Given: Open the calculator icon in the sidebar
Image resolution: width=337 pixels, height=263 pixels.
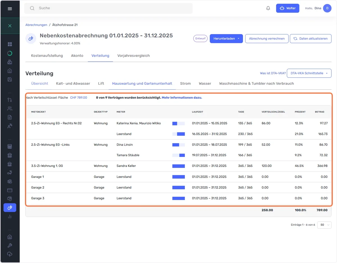Looking at the screenshot, I should (10, 146).
